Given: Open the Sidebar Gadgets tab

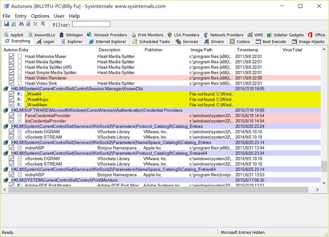Looking at the screenshot, I should click(x=285, y=35).
